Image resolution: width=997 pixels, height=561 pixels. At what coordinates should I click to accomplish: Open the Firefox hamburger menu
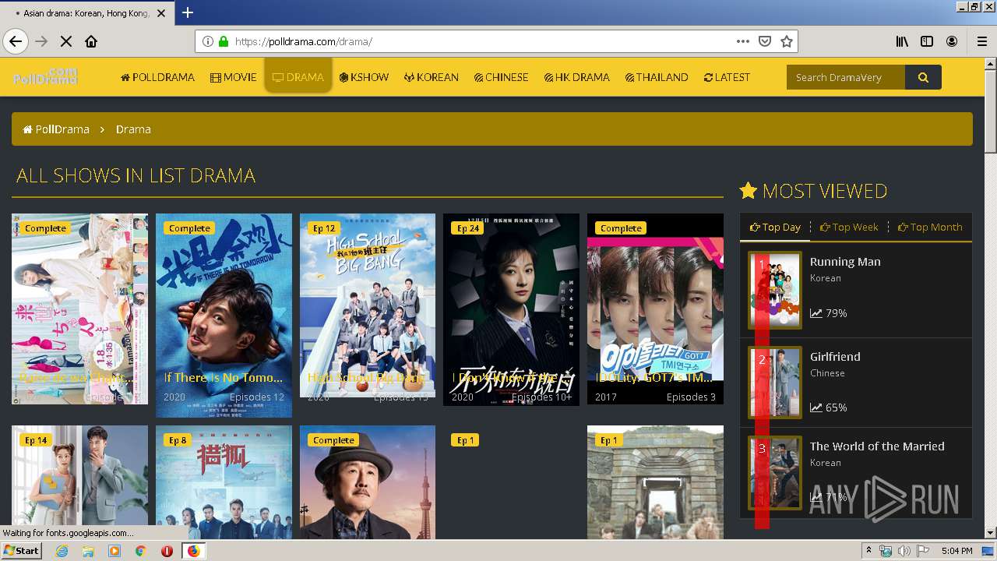click(x=981, y=41)
